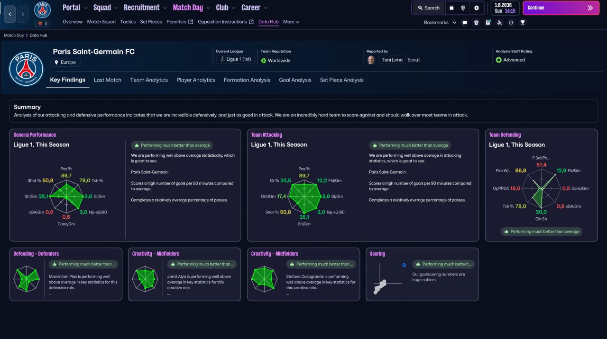
Task: Click thumbs-up icon in Team Attacking badge
Action: click(375, 145)
